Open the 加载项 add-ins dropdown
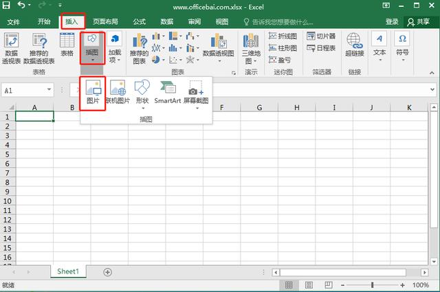The width and height of the screenshot is (440, 292). 115,48
